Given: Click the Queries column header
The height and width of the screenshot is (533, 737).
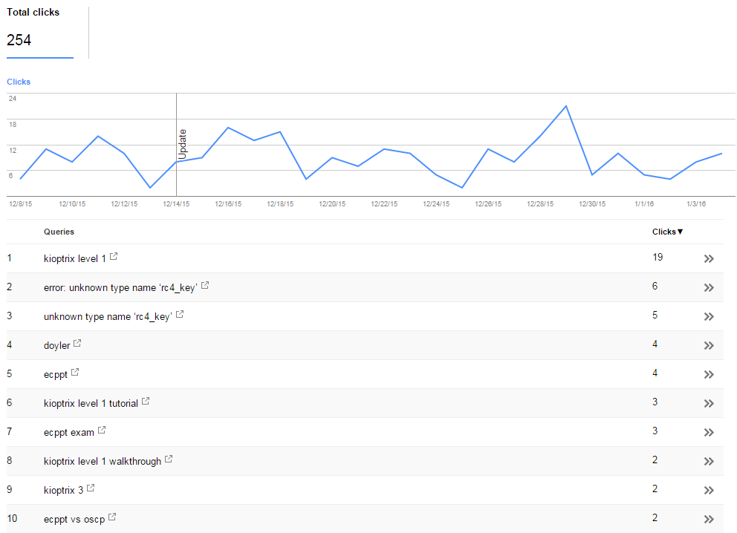Looking at the screenshot, I should [x=59, y=232].
